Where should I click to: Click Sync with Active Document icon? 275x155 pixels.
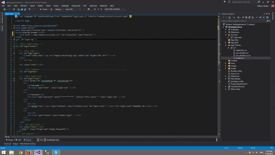243,17
